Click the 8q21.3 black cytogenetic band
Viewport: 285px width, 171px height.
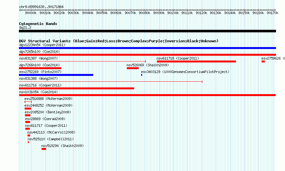147,31
